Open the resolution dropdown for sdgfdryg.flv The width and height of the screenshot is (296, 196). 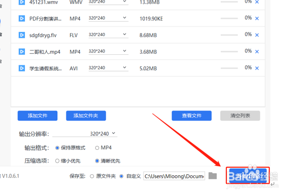108,35
